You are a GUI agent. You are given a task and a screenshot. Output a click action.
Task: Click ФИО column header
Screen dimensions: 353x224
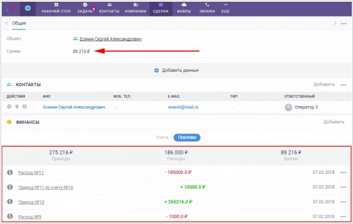[46, 96]
